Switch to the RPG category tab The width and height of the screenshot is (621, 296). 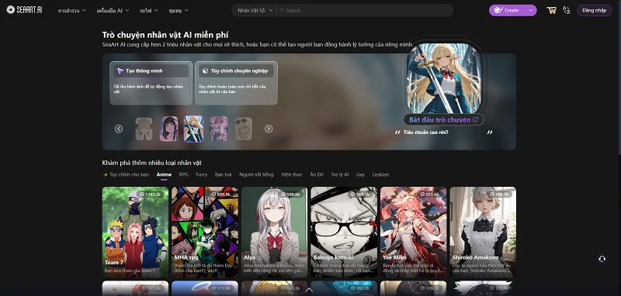click(183, 174)
